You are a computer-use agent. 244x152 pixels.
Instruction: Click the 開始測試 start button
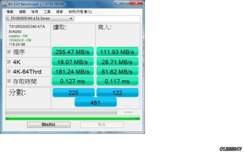(49, 125)
